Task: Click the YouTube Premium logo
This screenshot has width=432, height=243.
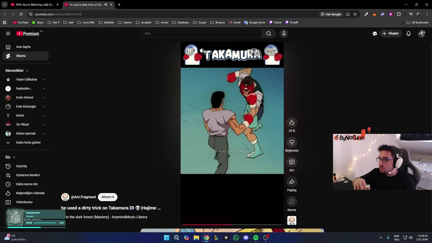Action: (x=28, y=33)
